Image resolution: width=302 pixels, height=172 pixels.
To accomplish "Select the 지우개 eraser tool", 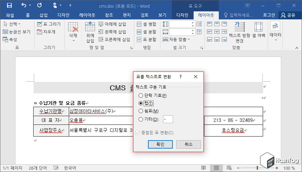I will click(46, 32).
